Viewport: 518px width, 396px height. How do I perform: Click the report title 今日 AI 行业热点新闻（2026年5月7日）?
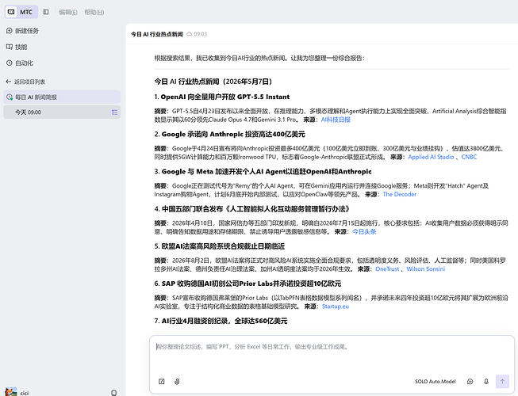tap(213, 82)
